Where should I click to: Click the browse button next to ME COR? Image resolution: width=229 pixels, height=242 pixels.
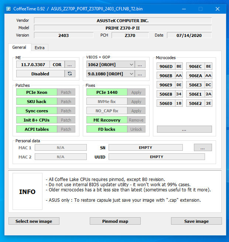[x=70, y=65]
